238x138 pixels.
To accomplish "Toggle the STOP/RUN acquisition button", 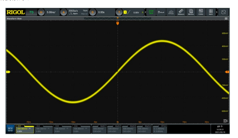I will [x=151, y=12].
